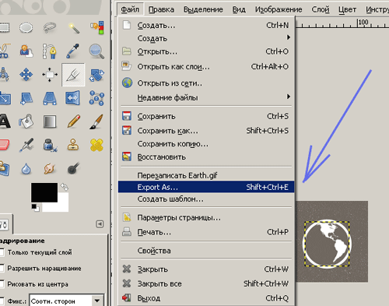
Task: Toggle 'Разрешить наращивание' checkbox
Action: [2, 268]
